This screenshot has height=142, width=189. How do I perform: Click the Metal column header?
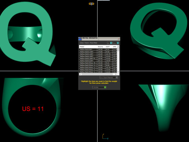pos(88,47)
